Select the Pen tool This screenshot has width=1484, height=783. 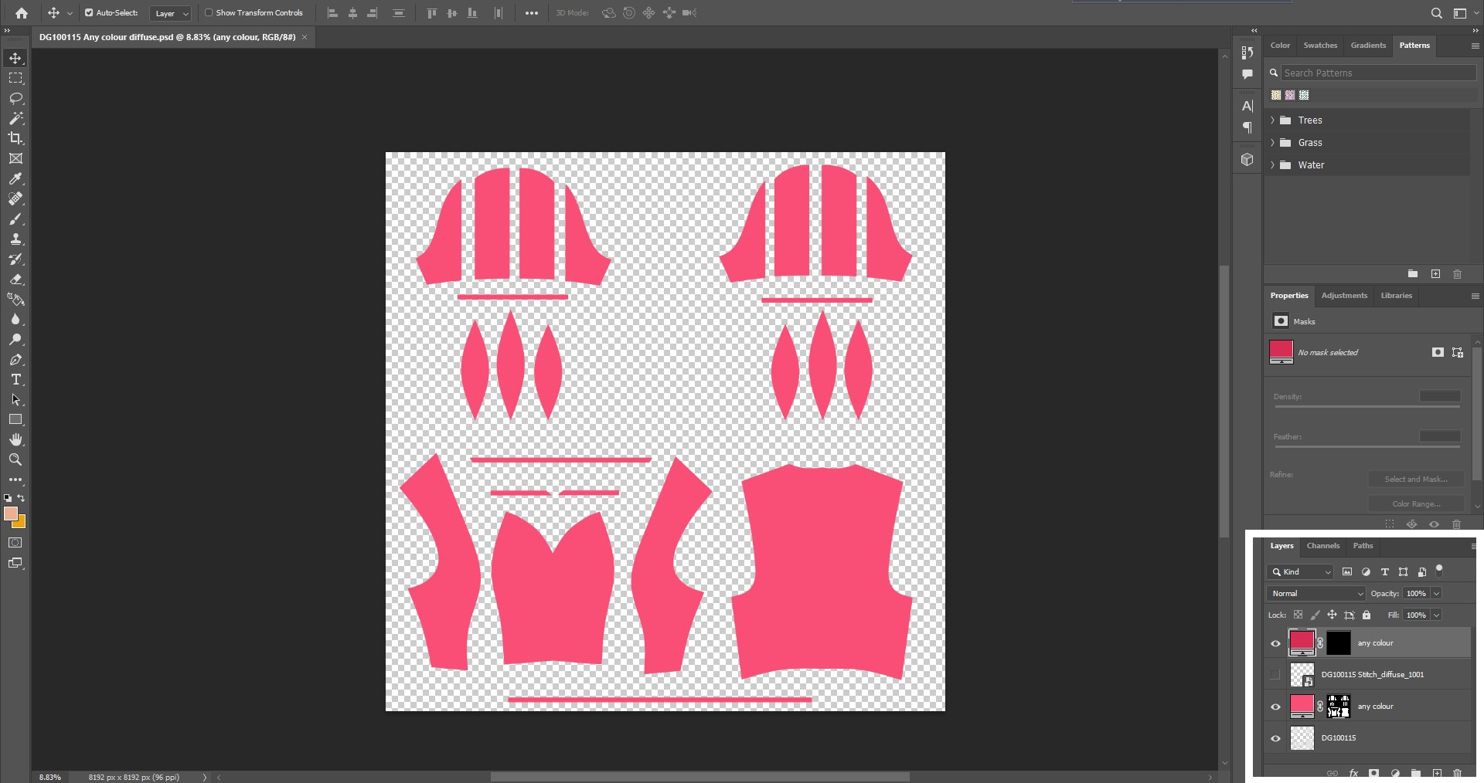click(15, 359)
